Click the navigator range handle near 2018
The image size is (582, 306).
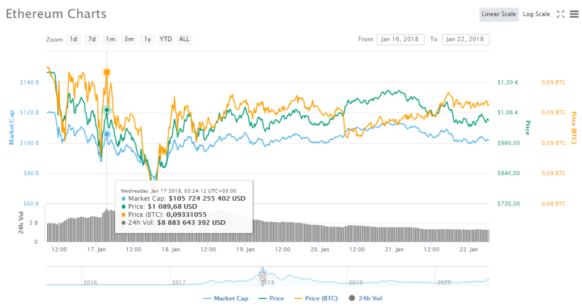[263, 276]
